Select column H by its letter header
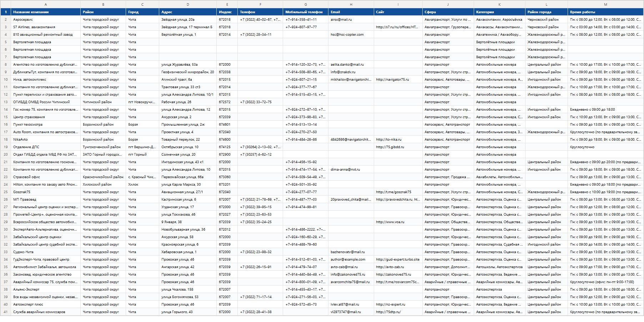Screen dimensions: 644x322 coord(351,4)
